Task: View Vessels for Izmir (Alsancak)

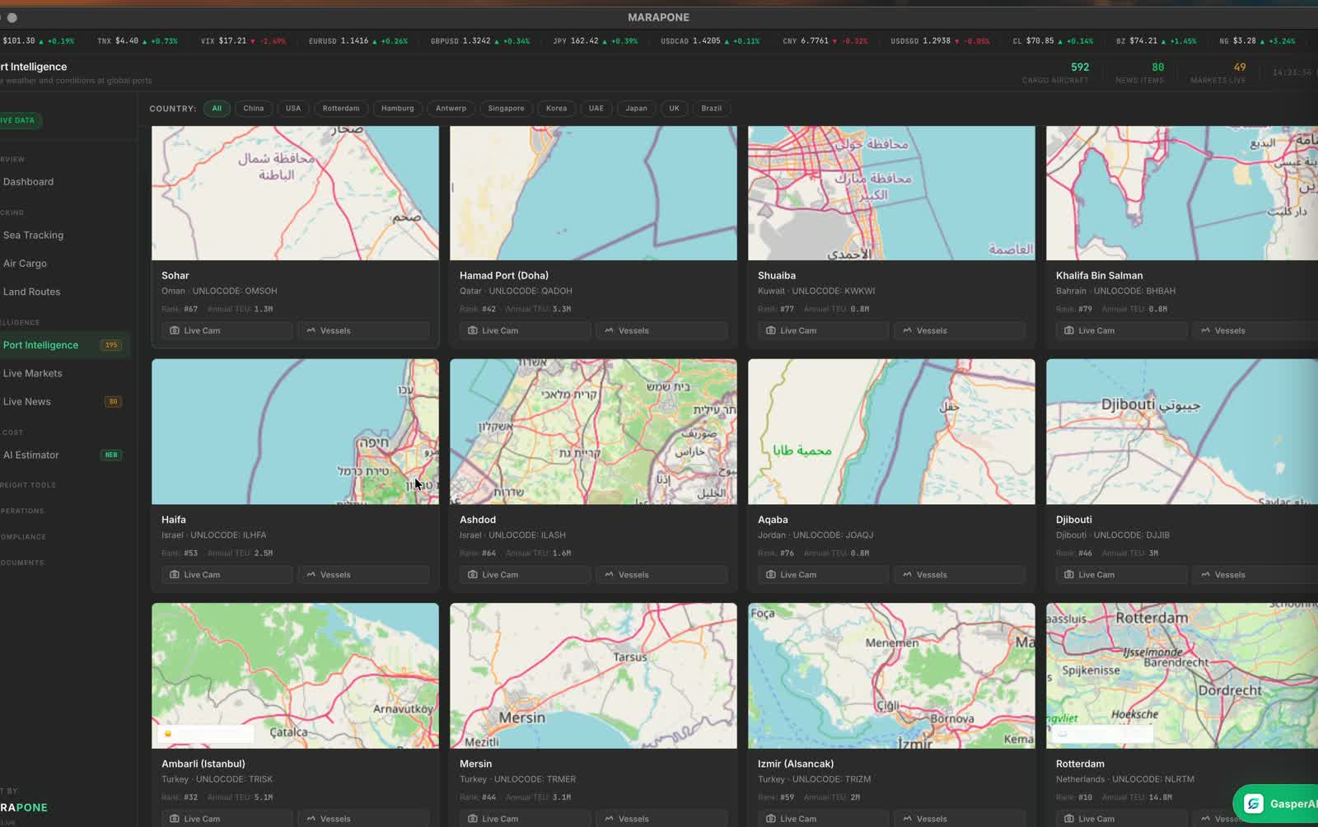Action: (960, 818)
